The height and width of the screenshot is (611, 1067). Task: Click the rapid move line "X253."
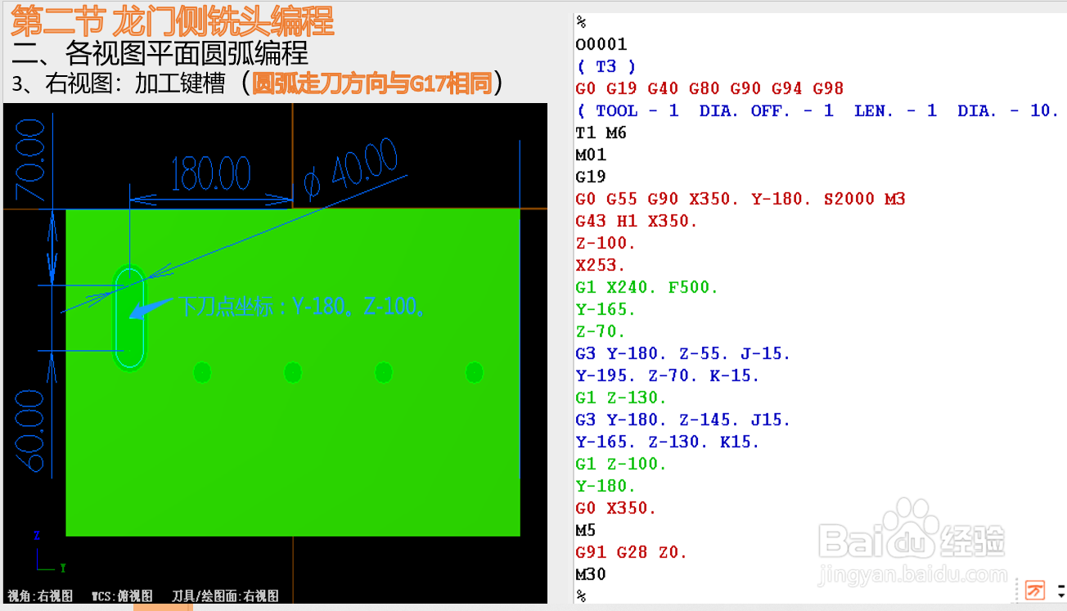(601, 265)
